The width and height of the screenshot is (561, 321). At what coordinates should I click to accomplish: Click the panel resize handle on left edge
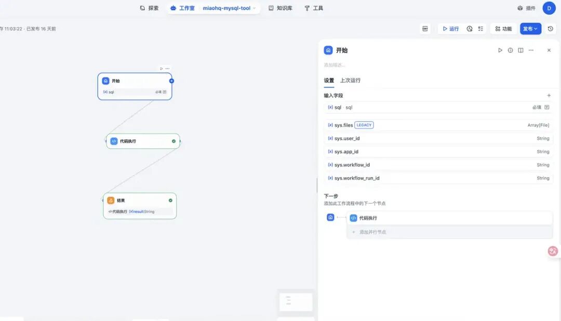[x=317, y=185]
